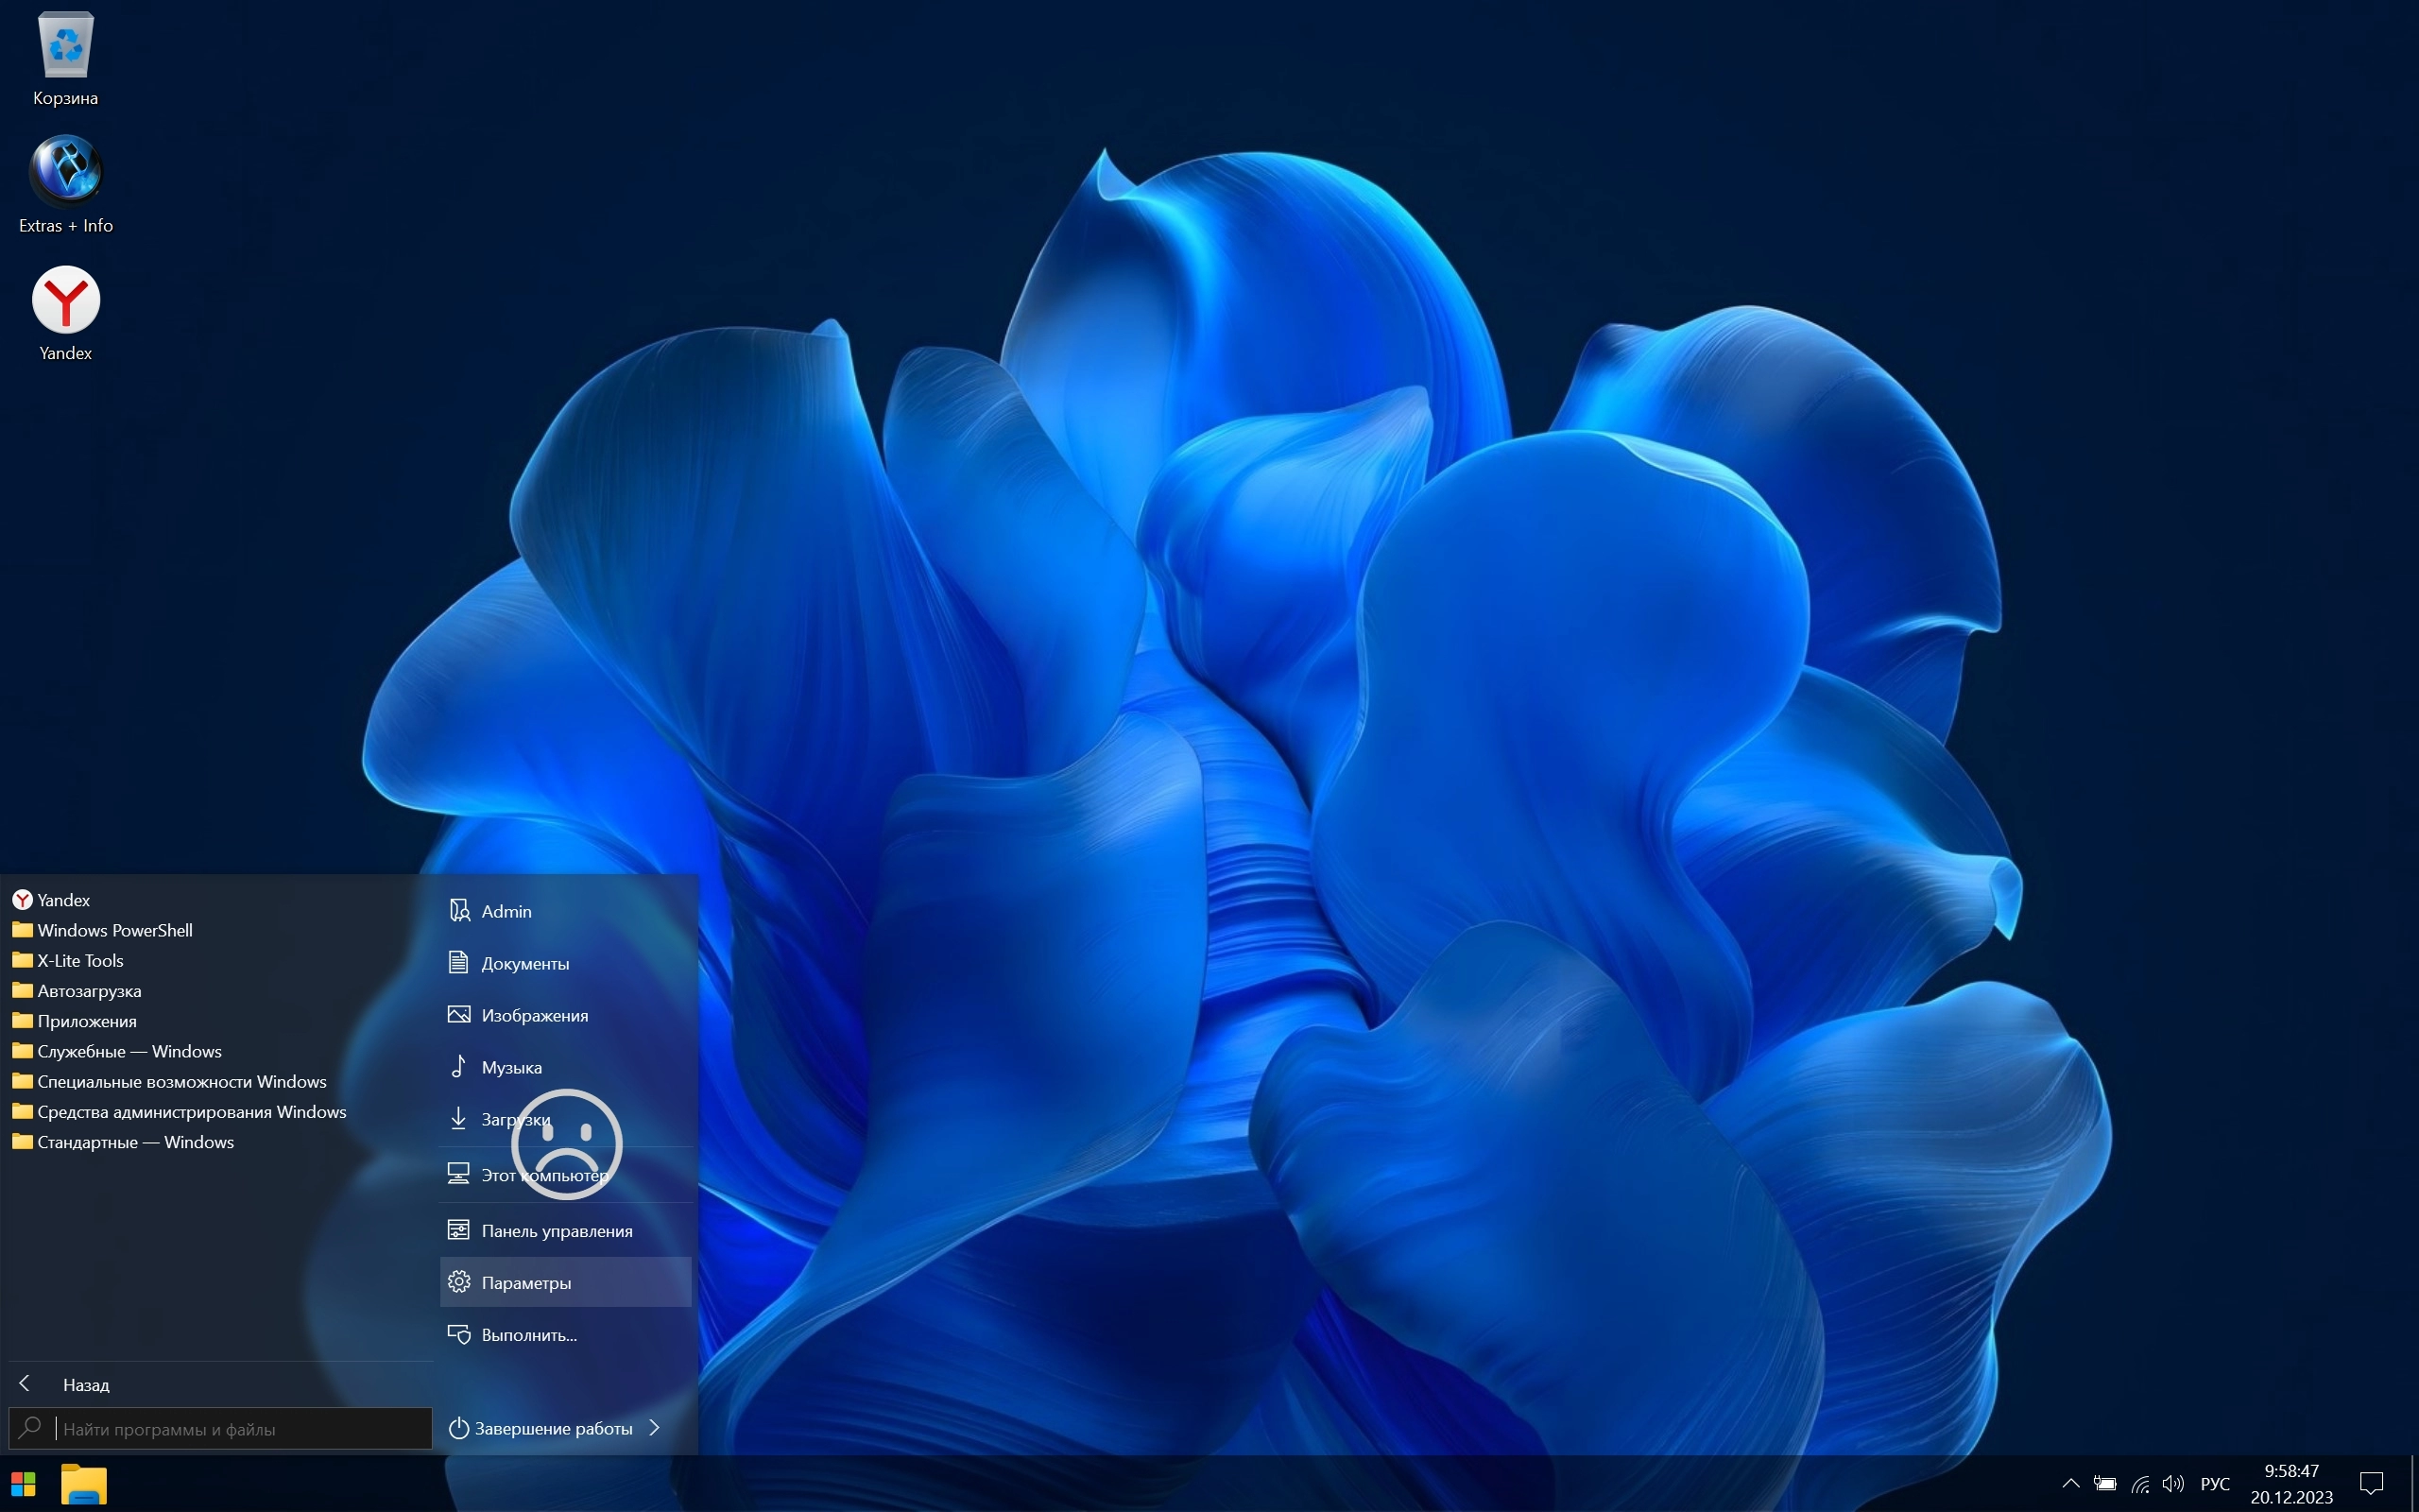Viewport: 2419px width, 1512px height.
Task: Open the Recycle Bin (Корзина) desktop icon
Action: (65, 50)
